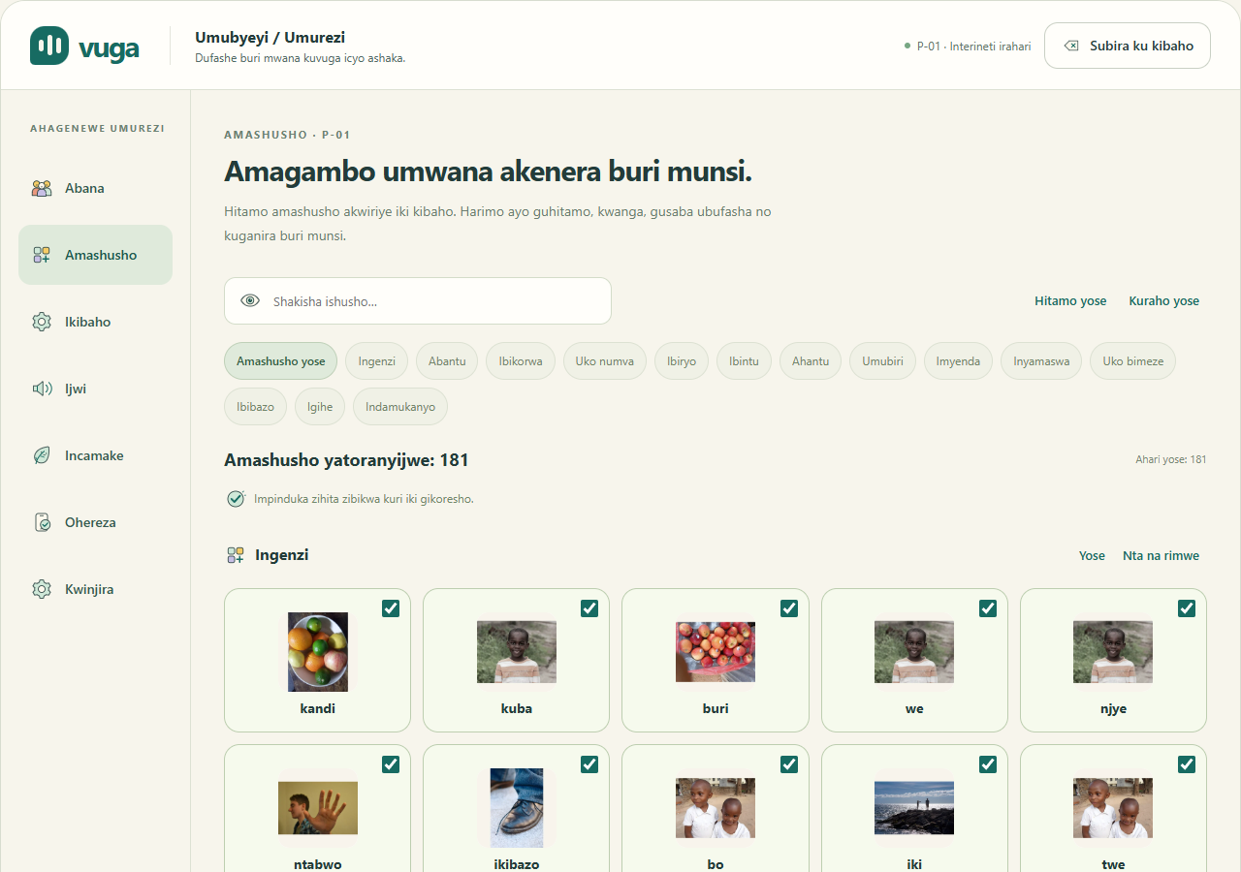The height and width of the screenshot is (872, 1241).
Task: Uncheck the kuba symbol checkbox
Action: pyautogui.click(x=589, y=608)
